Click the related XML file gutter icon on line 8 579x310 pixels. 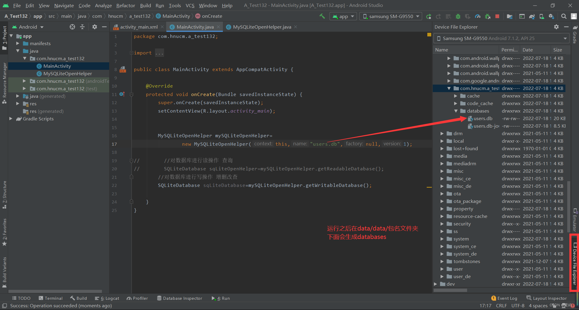coord(123,70)
